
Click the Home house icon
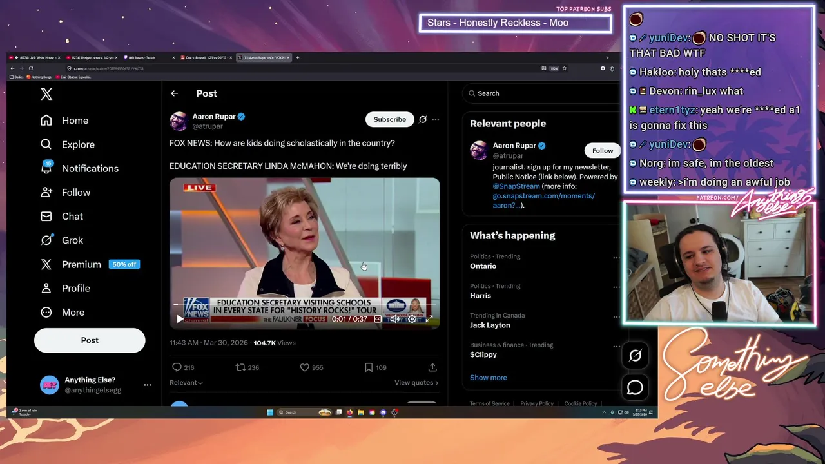(46, 121)
